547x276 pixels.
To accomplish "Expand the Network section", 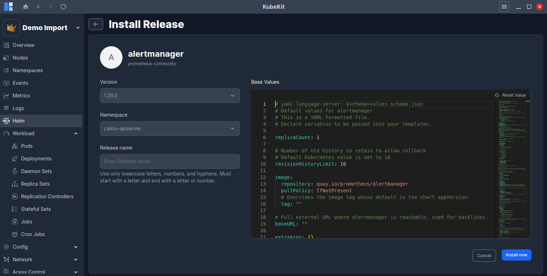I will tap(76, 260).
